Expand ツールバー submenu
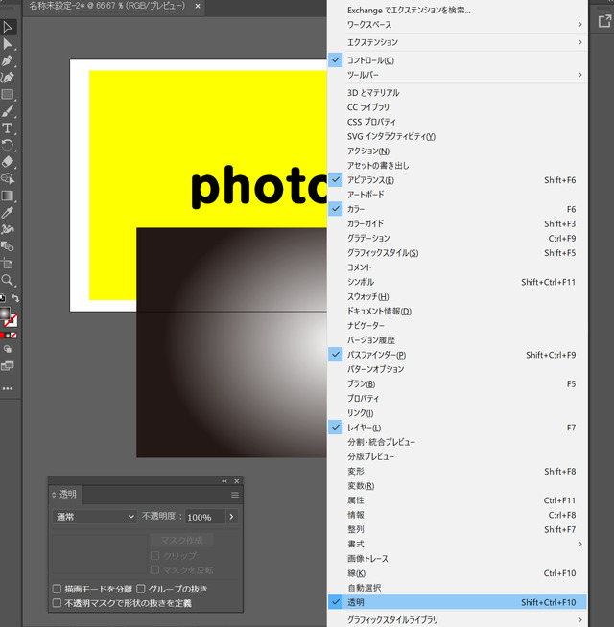 (x=457, y=75)
